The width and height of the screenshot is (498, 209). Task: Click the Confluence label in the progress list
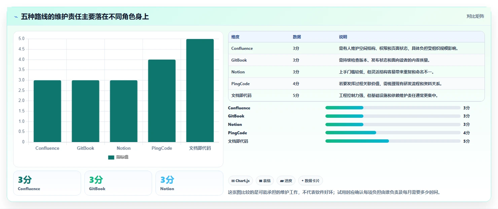coord(239,108)
